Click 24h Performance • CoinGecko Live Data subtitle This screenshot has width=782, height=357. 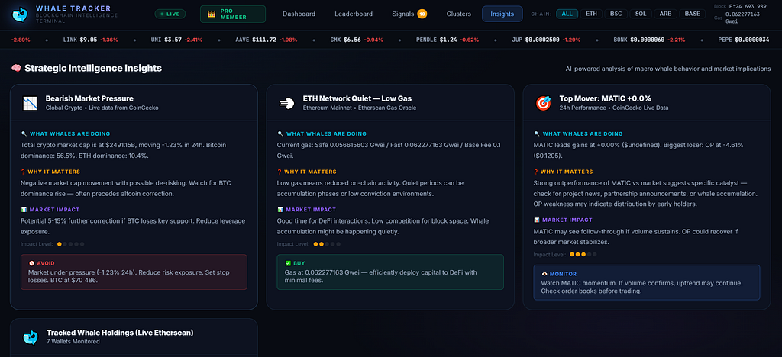tap(614, 108)
